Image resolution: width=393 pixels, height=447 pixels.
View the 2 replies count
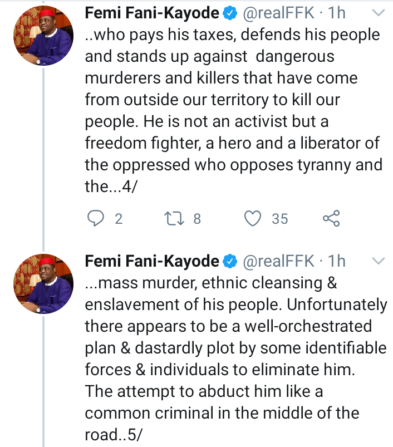(119, 219)
